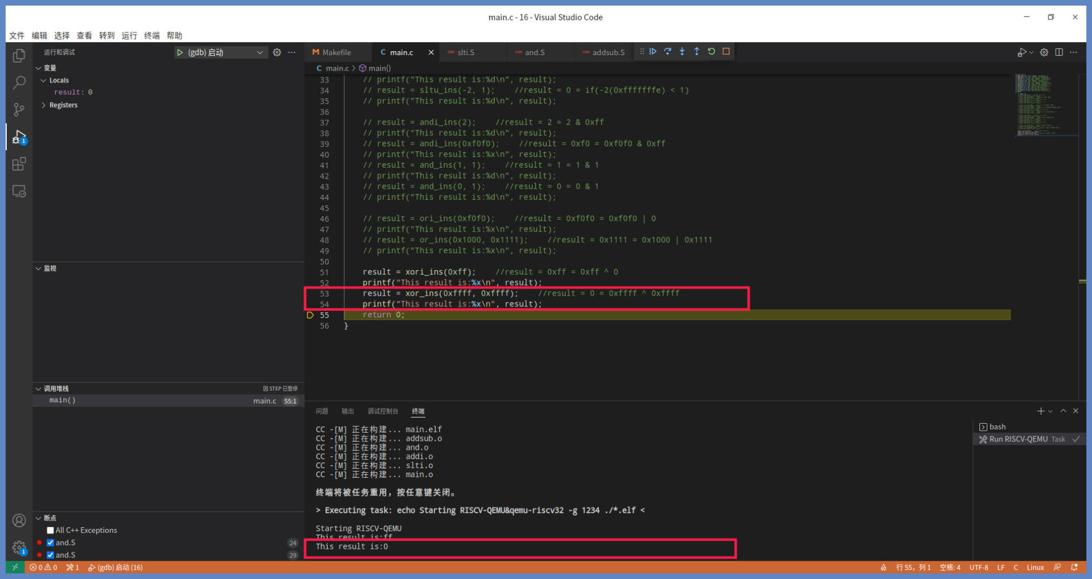This screenshot has width=1092, height=579.
Task: Uncheck the and.S breakpoint at line 29
Action: 51,555
